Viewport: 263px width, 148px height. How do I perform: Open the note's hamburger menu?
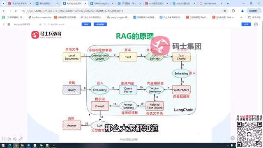click(9, 24)
